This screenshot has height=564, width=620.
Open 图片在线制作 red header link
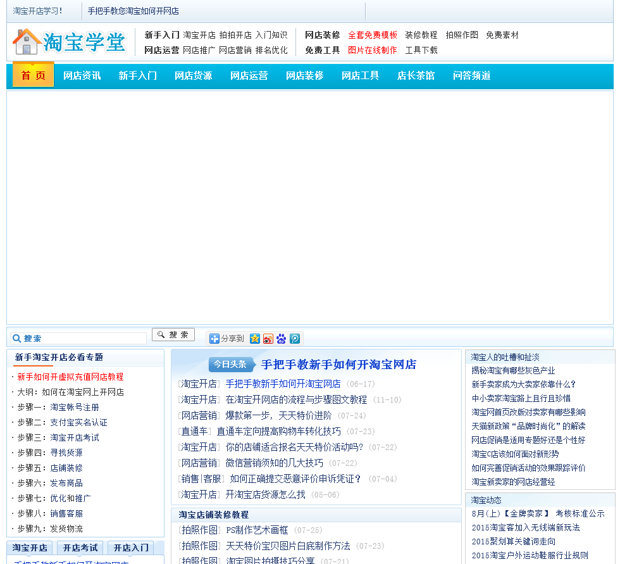click(x=373, y=50)
